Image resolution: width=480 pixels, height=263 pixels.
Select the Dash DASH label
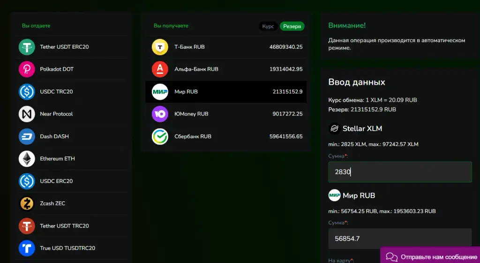[x=54, y=137]
